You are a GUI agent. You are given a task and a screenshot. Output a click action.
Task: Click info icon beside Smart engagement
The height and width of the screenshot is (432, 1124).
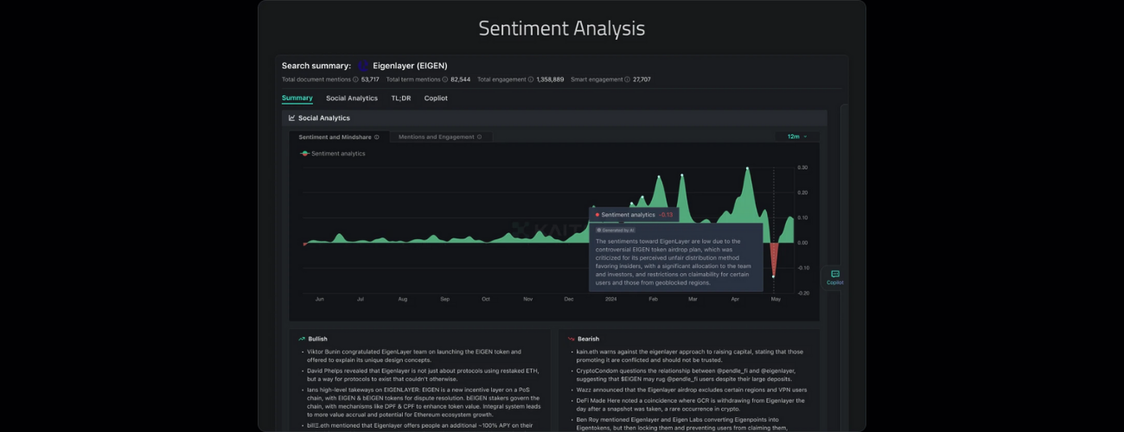[x=627, y=79]
